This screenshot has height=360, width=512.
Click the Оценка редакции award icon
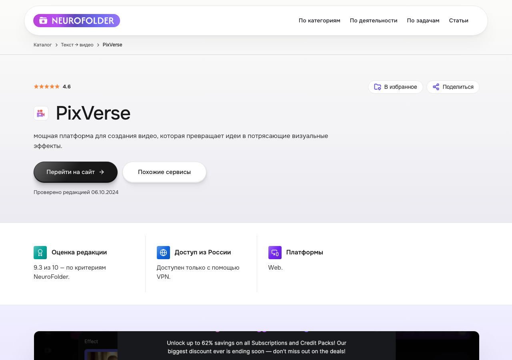point(40,252)
